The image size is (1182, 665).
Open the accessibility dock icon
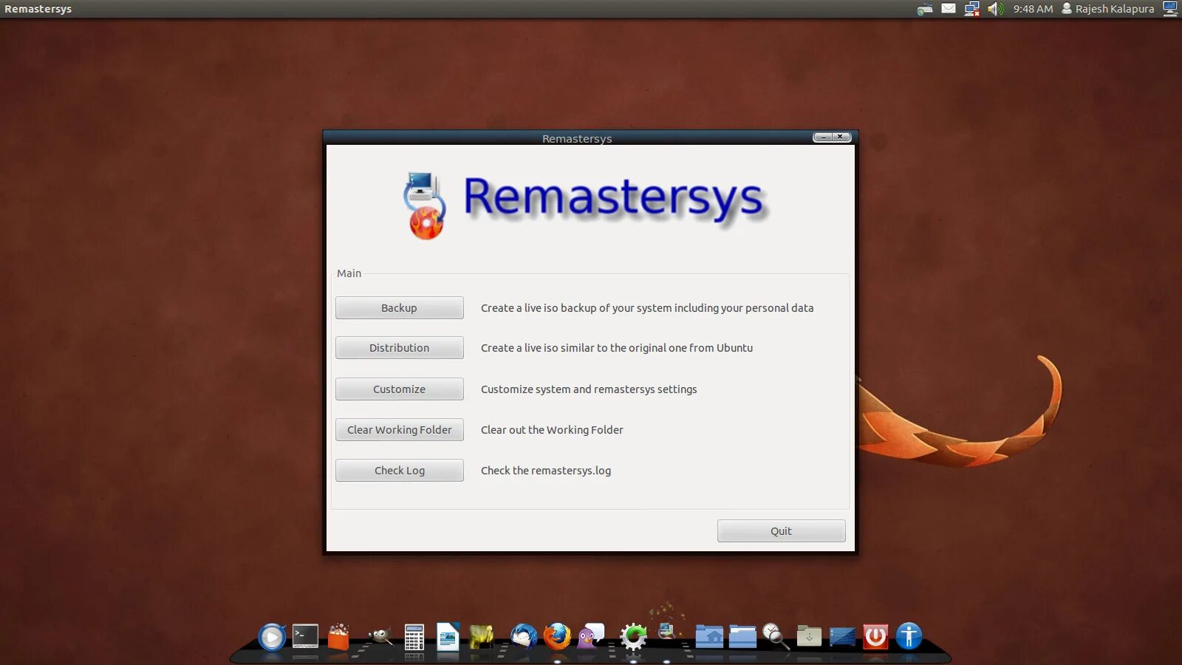[x=909, y=636]
